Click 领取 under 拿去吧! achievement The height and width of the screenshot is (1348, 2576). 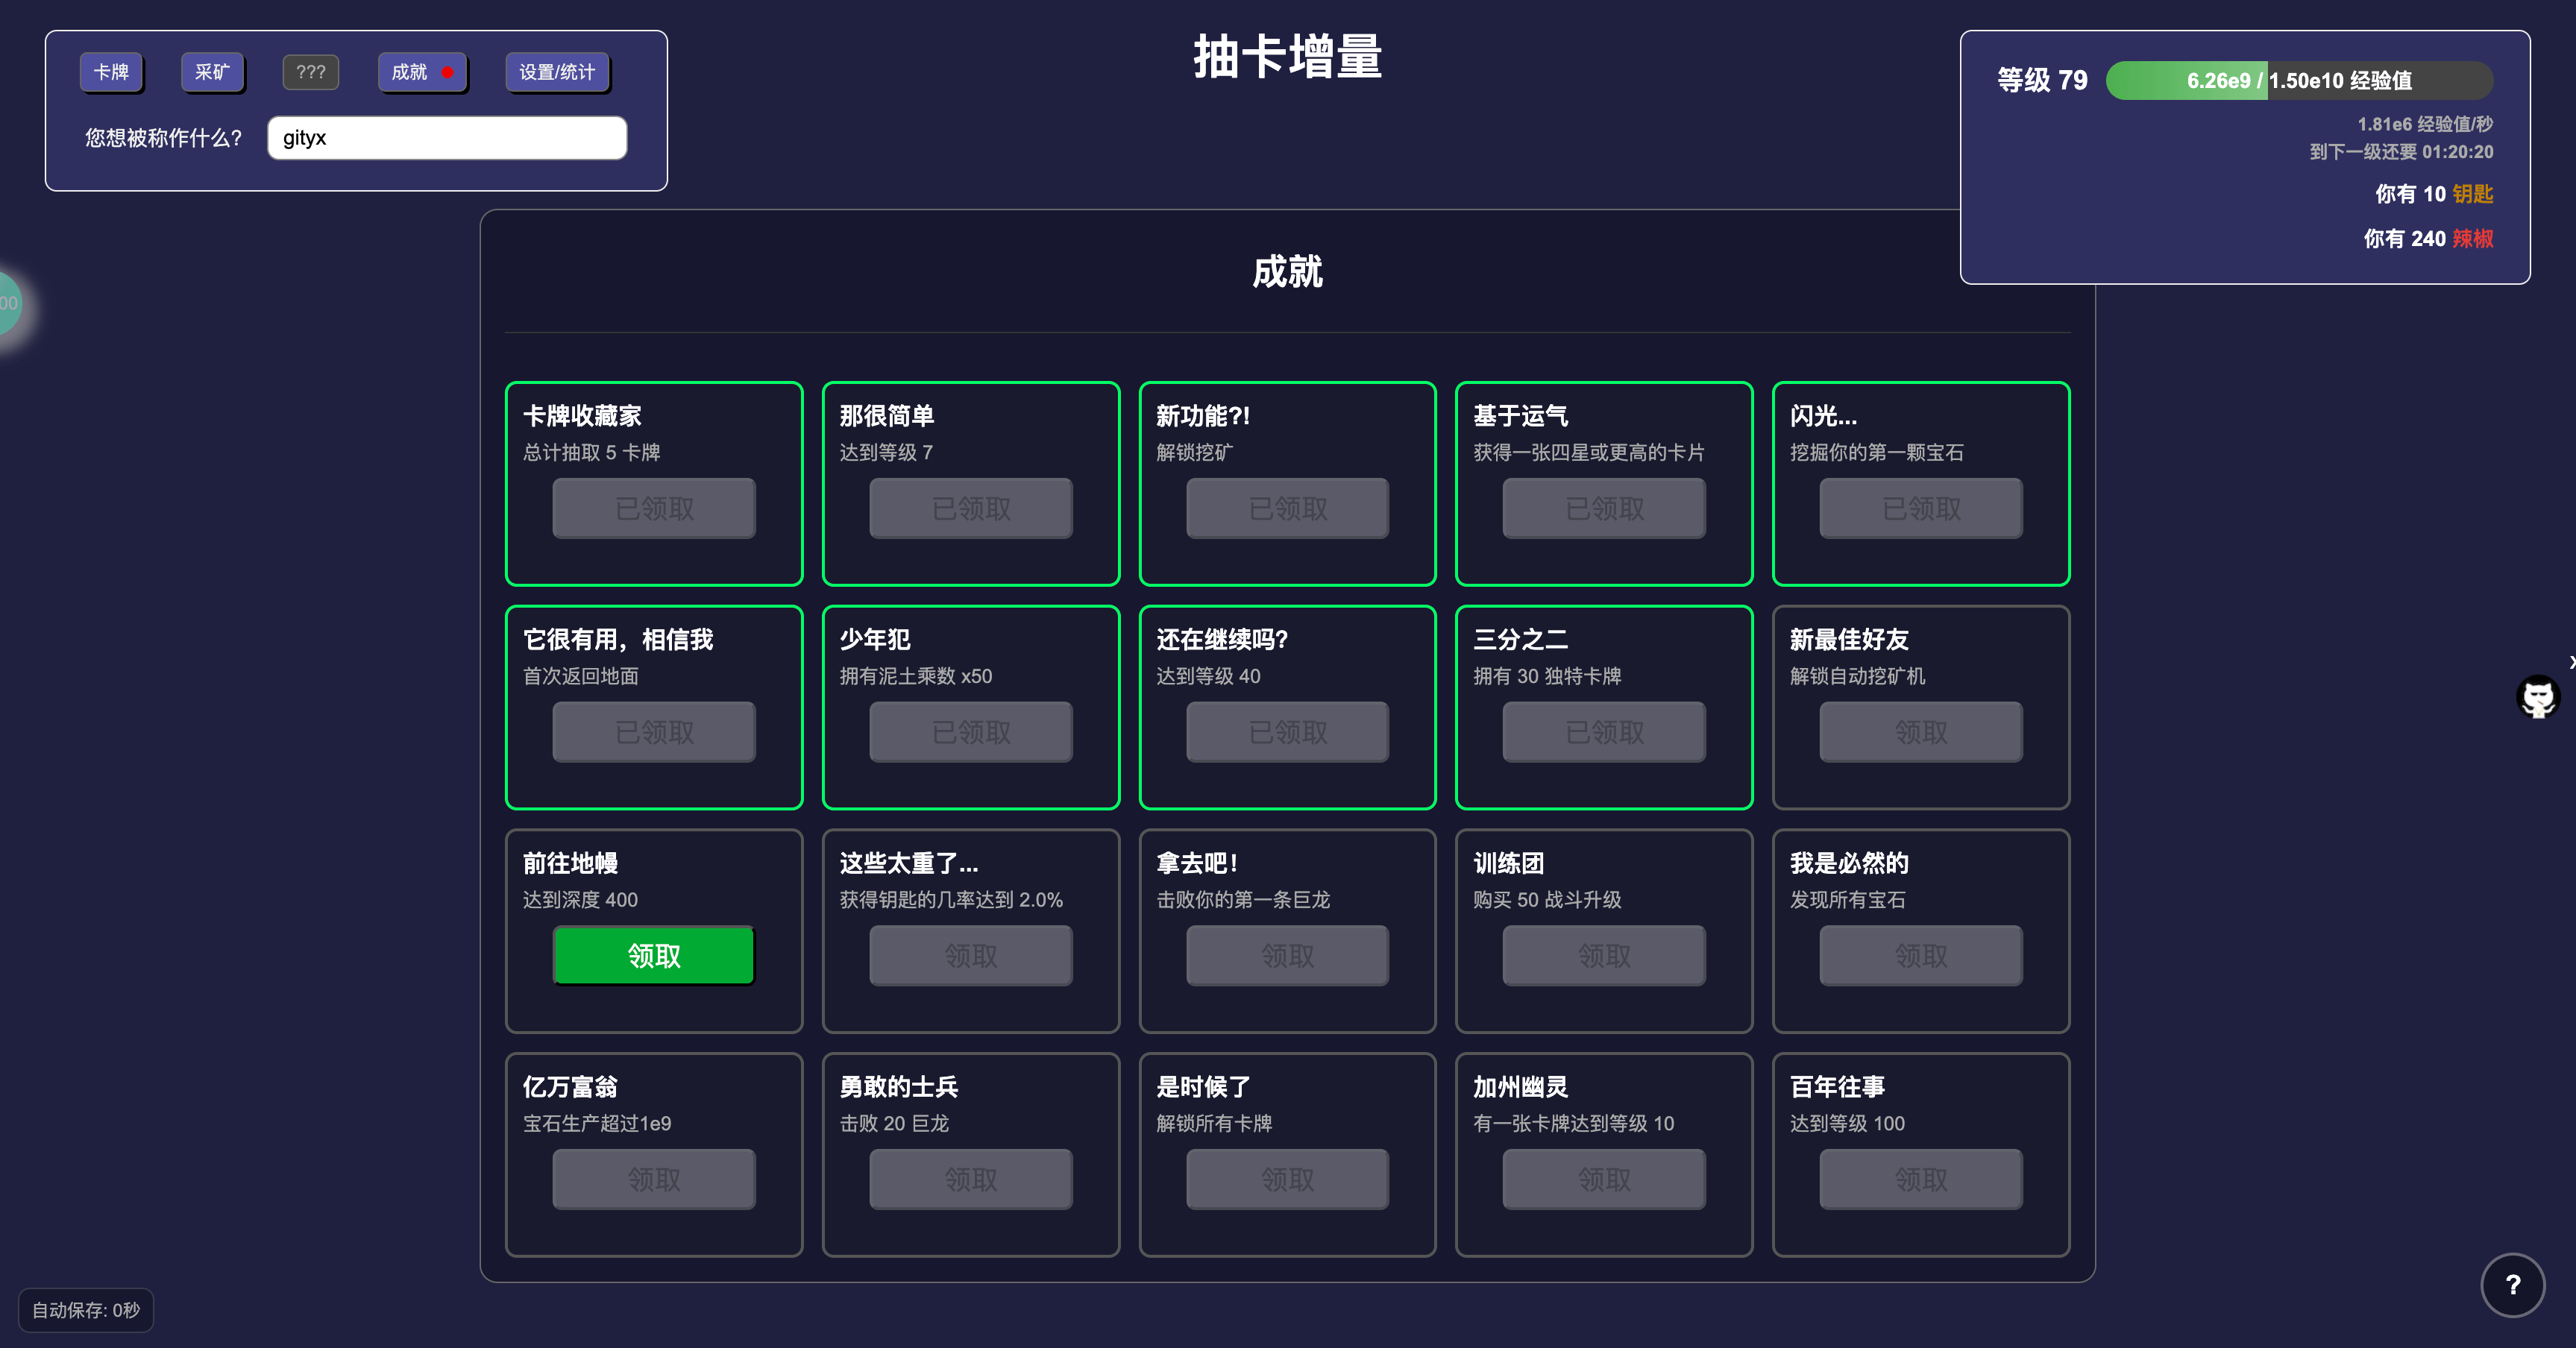[x=1287, y=956]
